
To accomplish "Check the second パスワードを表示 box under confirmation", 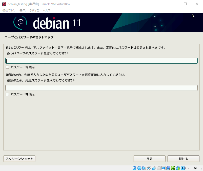I will (x=7, y=94).
